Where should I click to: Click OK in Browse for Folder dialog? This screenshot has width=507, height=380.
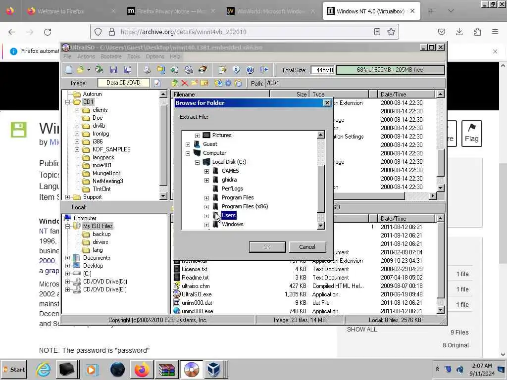pyautogui.click(x=267, y=247)
